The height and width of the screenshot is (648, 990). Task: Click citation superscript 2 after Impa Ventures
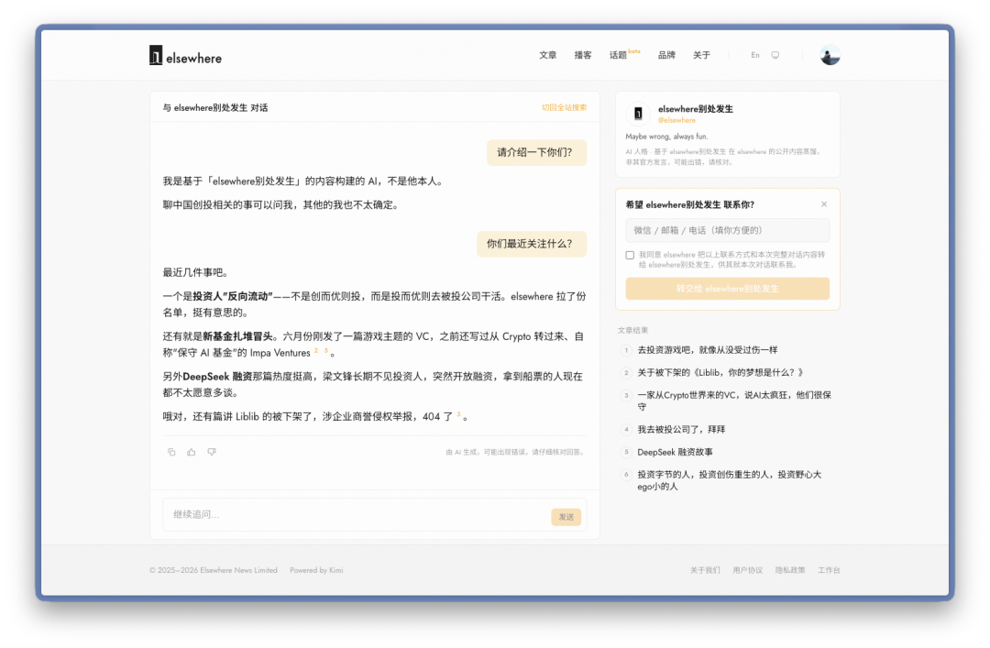coord(315,350)
